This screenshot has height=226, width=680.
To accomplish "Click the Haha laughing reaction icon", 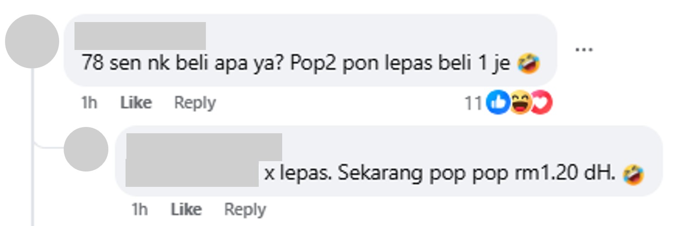I will click(520, 104).
